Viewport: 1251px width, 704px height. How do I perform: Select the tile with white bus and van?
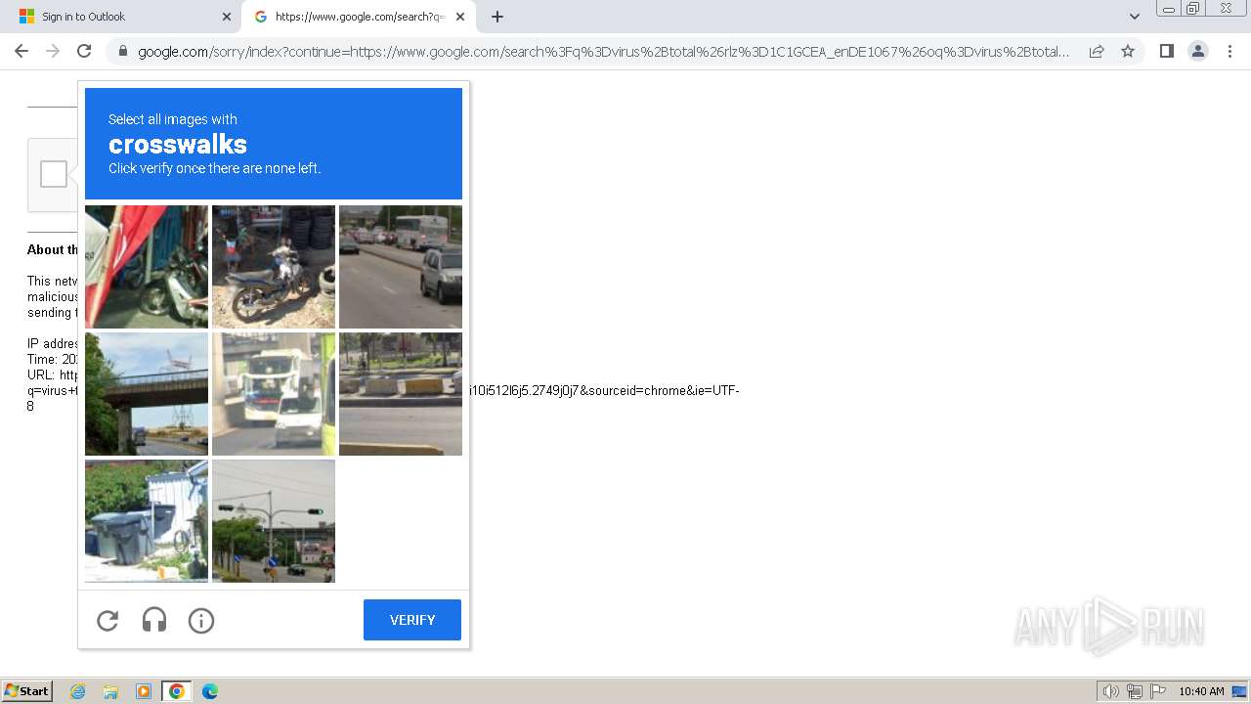274,394
